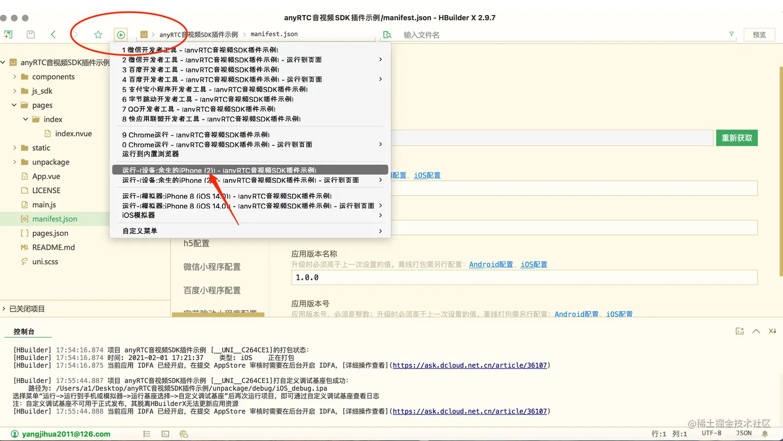
Task: Click the star bookmark icon
Action: [x=98, y=35]
